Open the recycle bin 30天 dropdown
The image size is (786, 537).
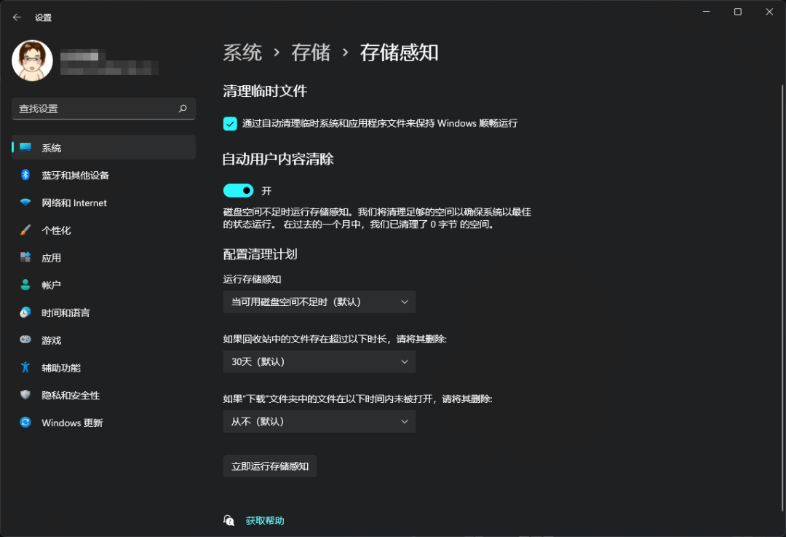[x=319, y=361]
